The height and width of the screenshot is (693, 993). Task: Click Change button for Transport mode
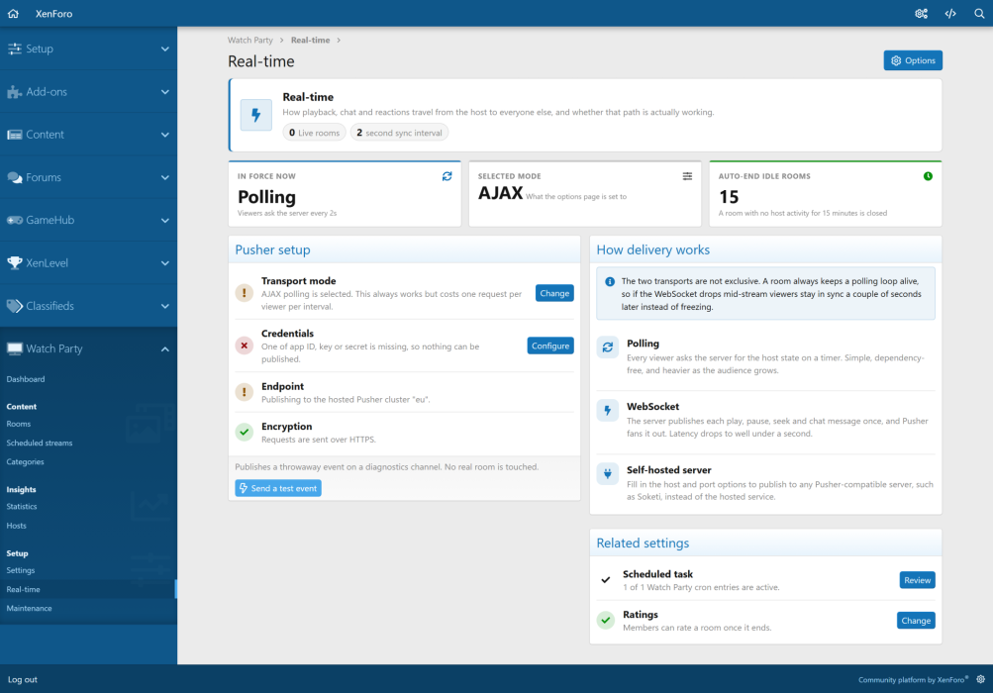point(554,293)
